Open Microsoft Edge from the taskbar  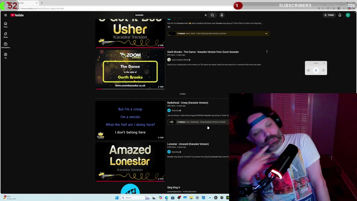(x=167, y=198)
